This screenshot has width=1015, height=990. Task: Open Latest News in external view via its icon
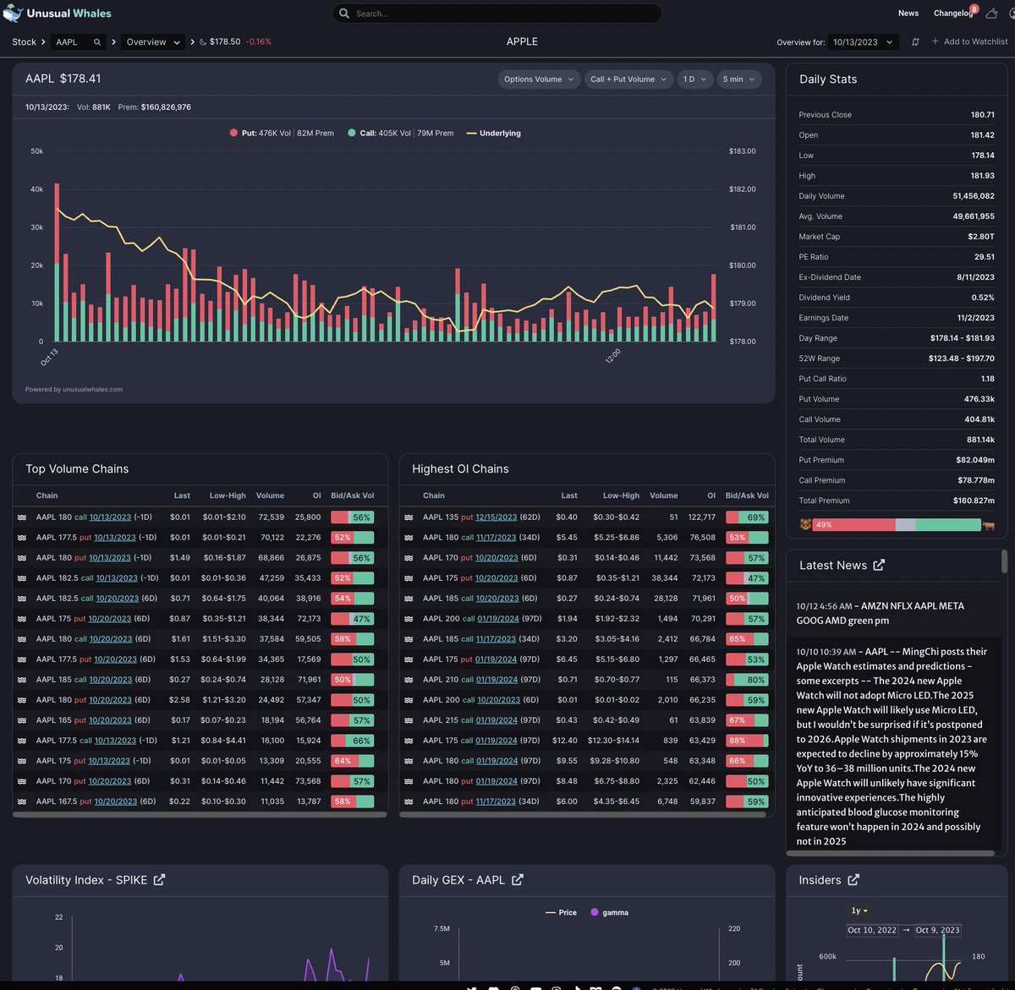[x=879, y=565]
